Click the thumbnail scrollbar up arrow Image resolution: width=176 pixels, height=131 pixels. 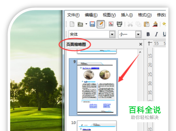tap(140, 52)
